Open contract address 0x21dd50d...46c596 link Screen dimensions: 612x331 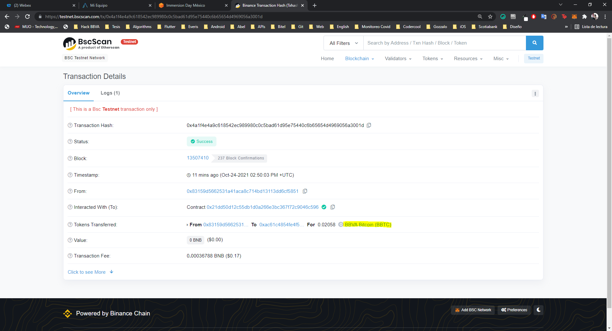[x=263, y=207]
